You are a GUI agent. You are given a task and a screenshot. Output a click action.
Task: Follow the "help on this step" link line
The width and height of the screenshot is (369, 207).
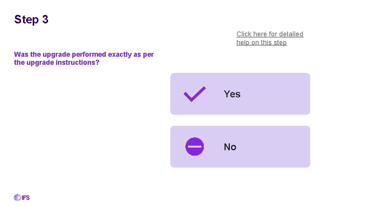261,43
